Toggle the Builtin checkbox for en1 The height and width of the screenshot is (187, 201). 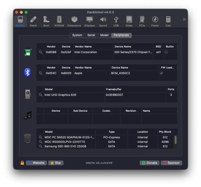(166, 52)
